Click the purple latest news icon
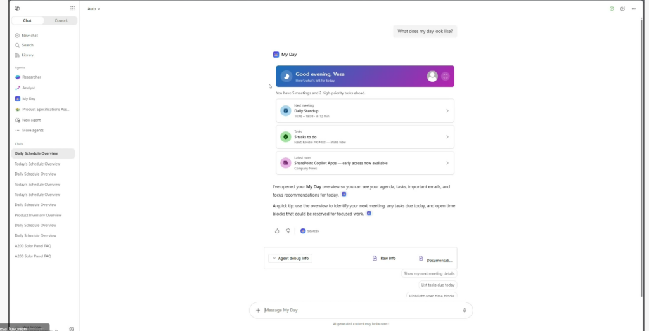 pos(286,163)
